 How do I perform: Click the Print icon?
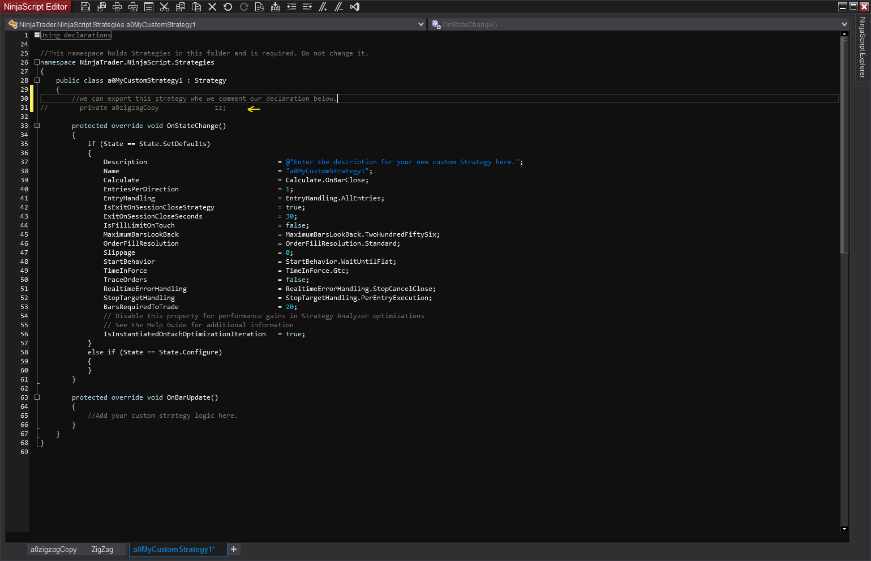(117, 7)
